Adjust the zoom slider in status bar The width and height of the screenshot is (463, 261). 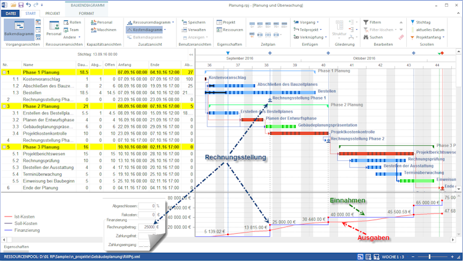(430, 257)
